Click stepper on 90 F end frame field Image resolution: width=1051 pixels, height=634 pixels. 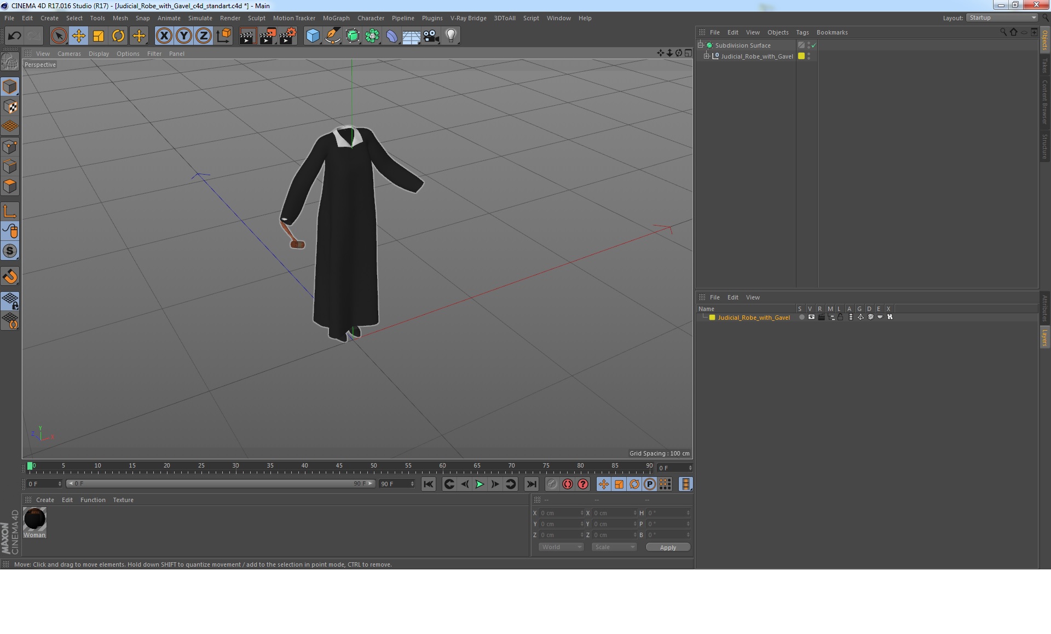coord(412,484)
